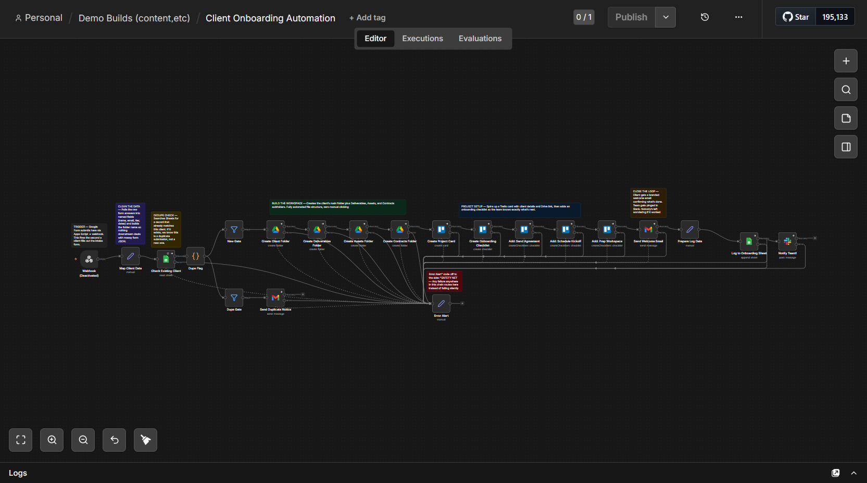This screenshot has height=483, width=867.
Task: Select the Create Client Folder Drive node
Action: (275, 229)
